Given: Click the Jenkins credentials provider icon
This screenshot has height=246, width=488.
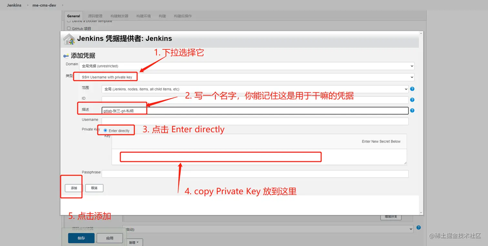Looking at the screenshot, I should tap(69, 39).
